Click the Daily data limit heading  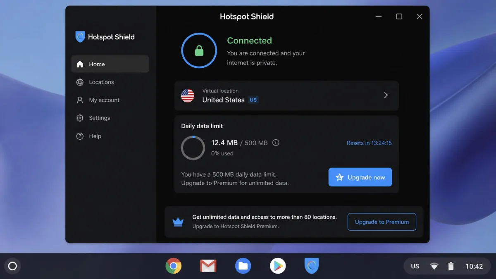(x=202, y=126)
